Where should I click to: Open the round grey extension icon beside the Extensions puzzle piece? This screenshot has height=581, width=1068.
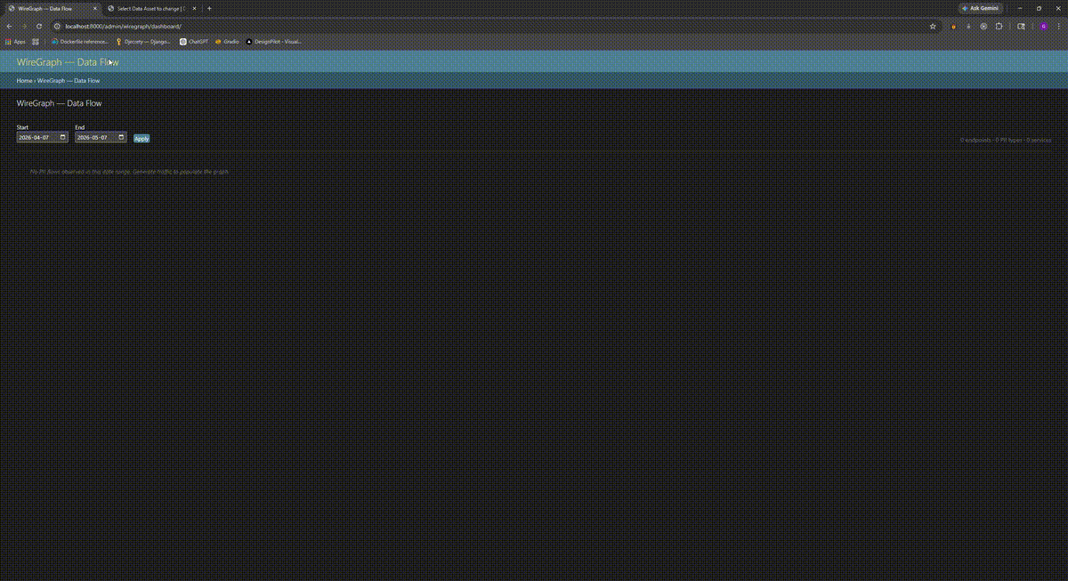click(983, 27)
